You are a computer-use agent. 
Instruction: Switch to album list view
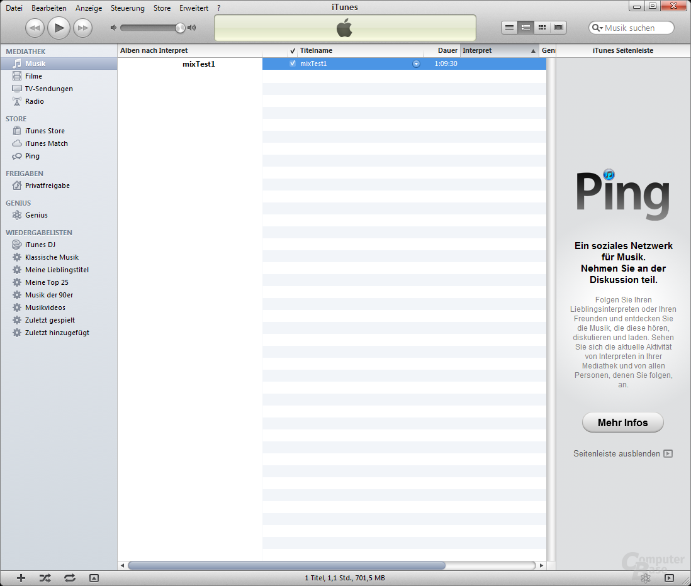tap(525, 28)
